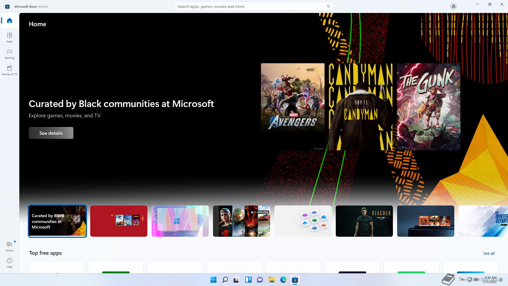Image resolution: width=508 pixels, height=286 pixels.
Task: Click the Top free apps heading
Action: pyautogui.click(x=46, y=253)
